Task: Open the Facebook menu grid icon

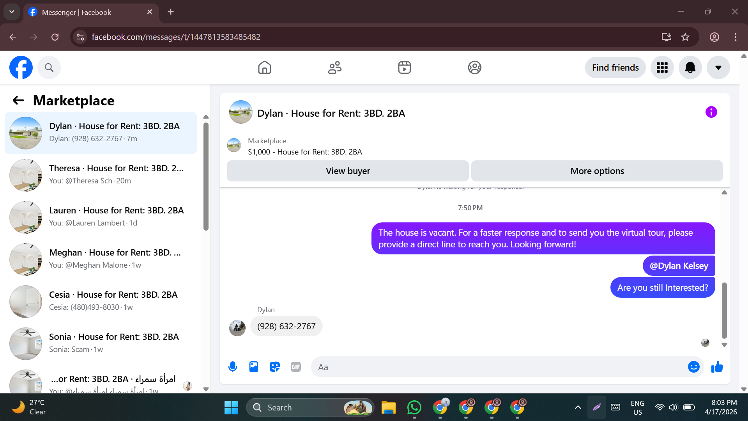Action: (662, 68)
